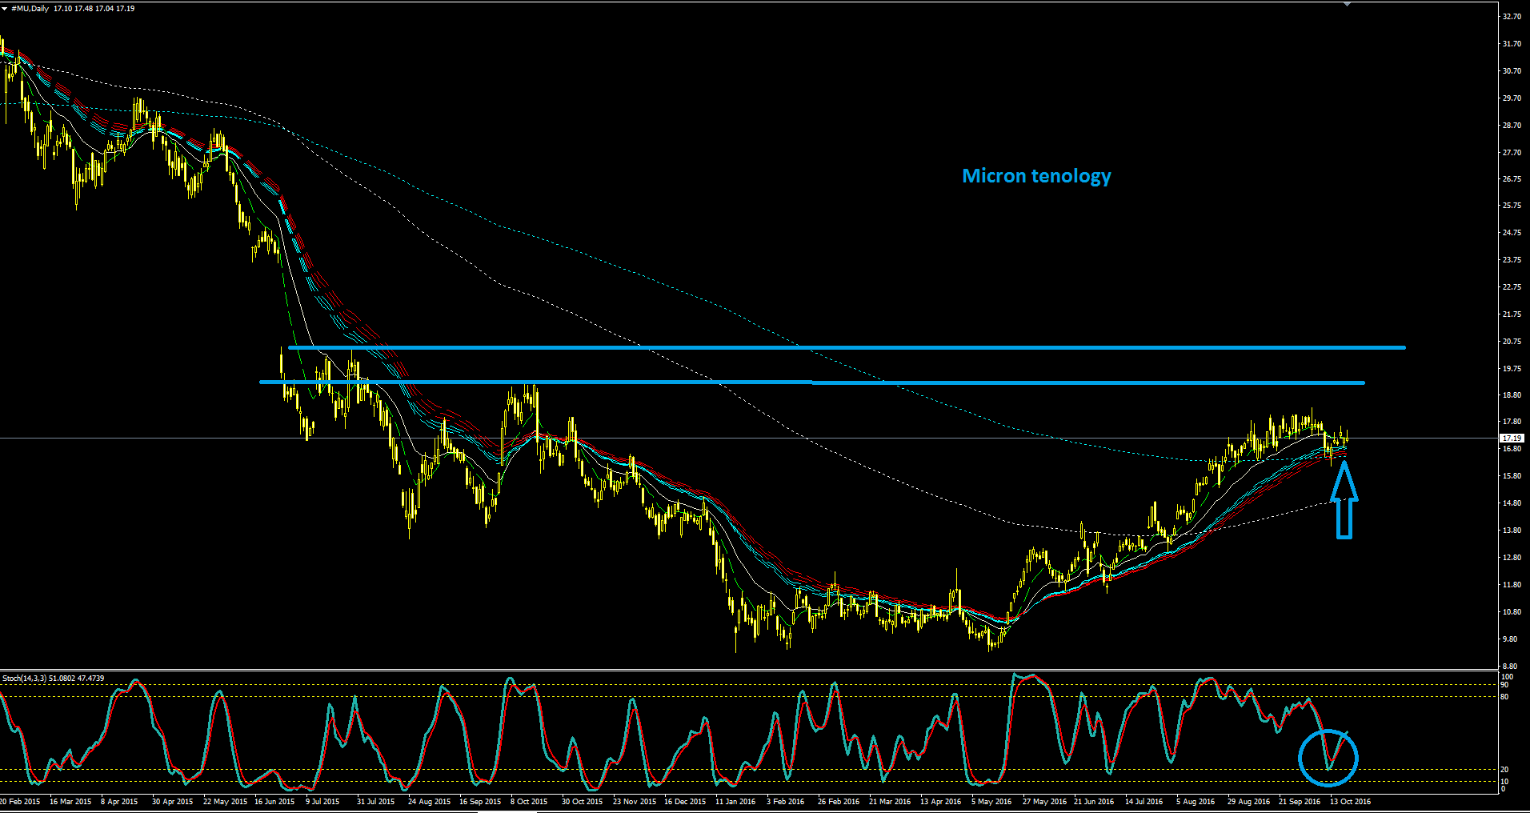Click the 16 Dec 2015 date label
Image resolution: width=1530 pixels, height=813 pixels.
pos(685,802)
